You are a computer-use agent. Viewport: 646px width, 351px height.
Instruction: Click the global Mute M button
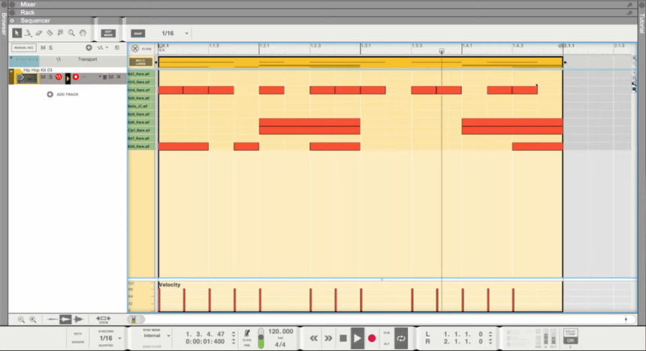point(44,48)
